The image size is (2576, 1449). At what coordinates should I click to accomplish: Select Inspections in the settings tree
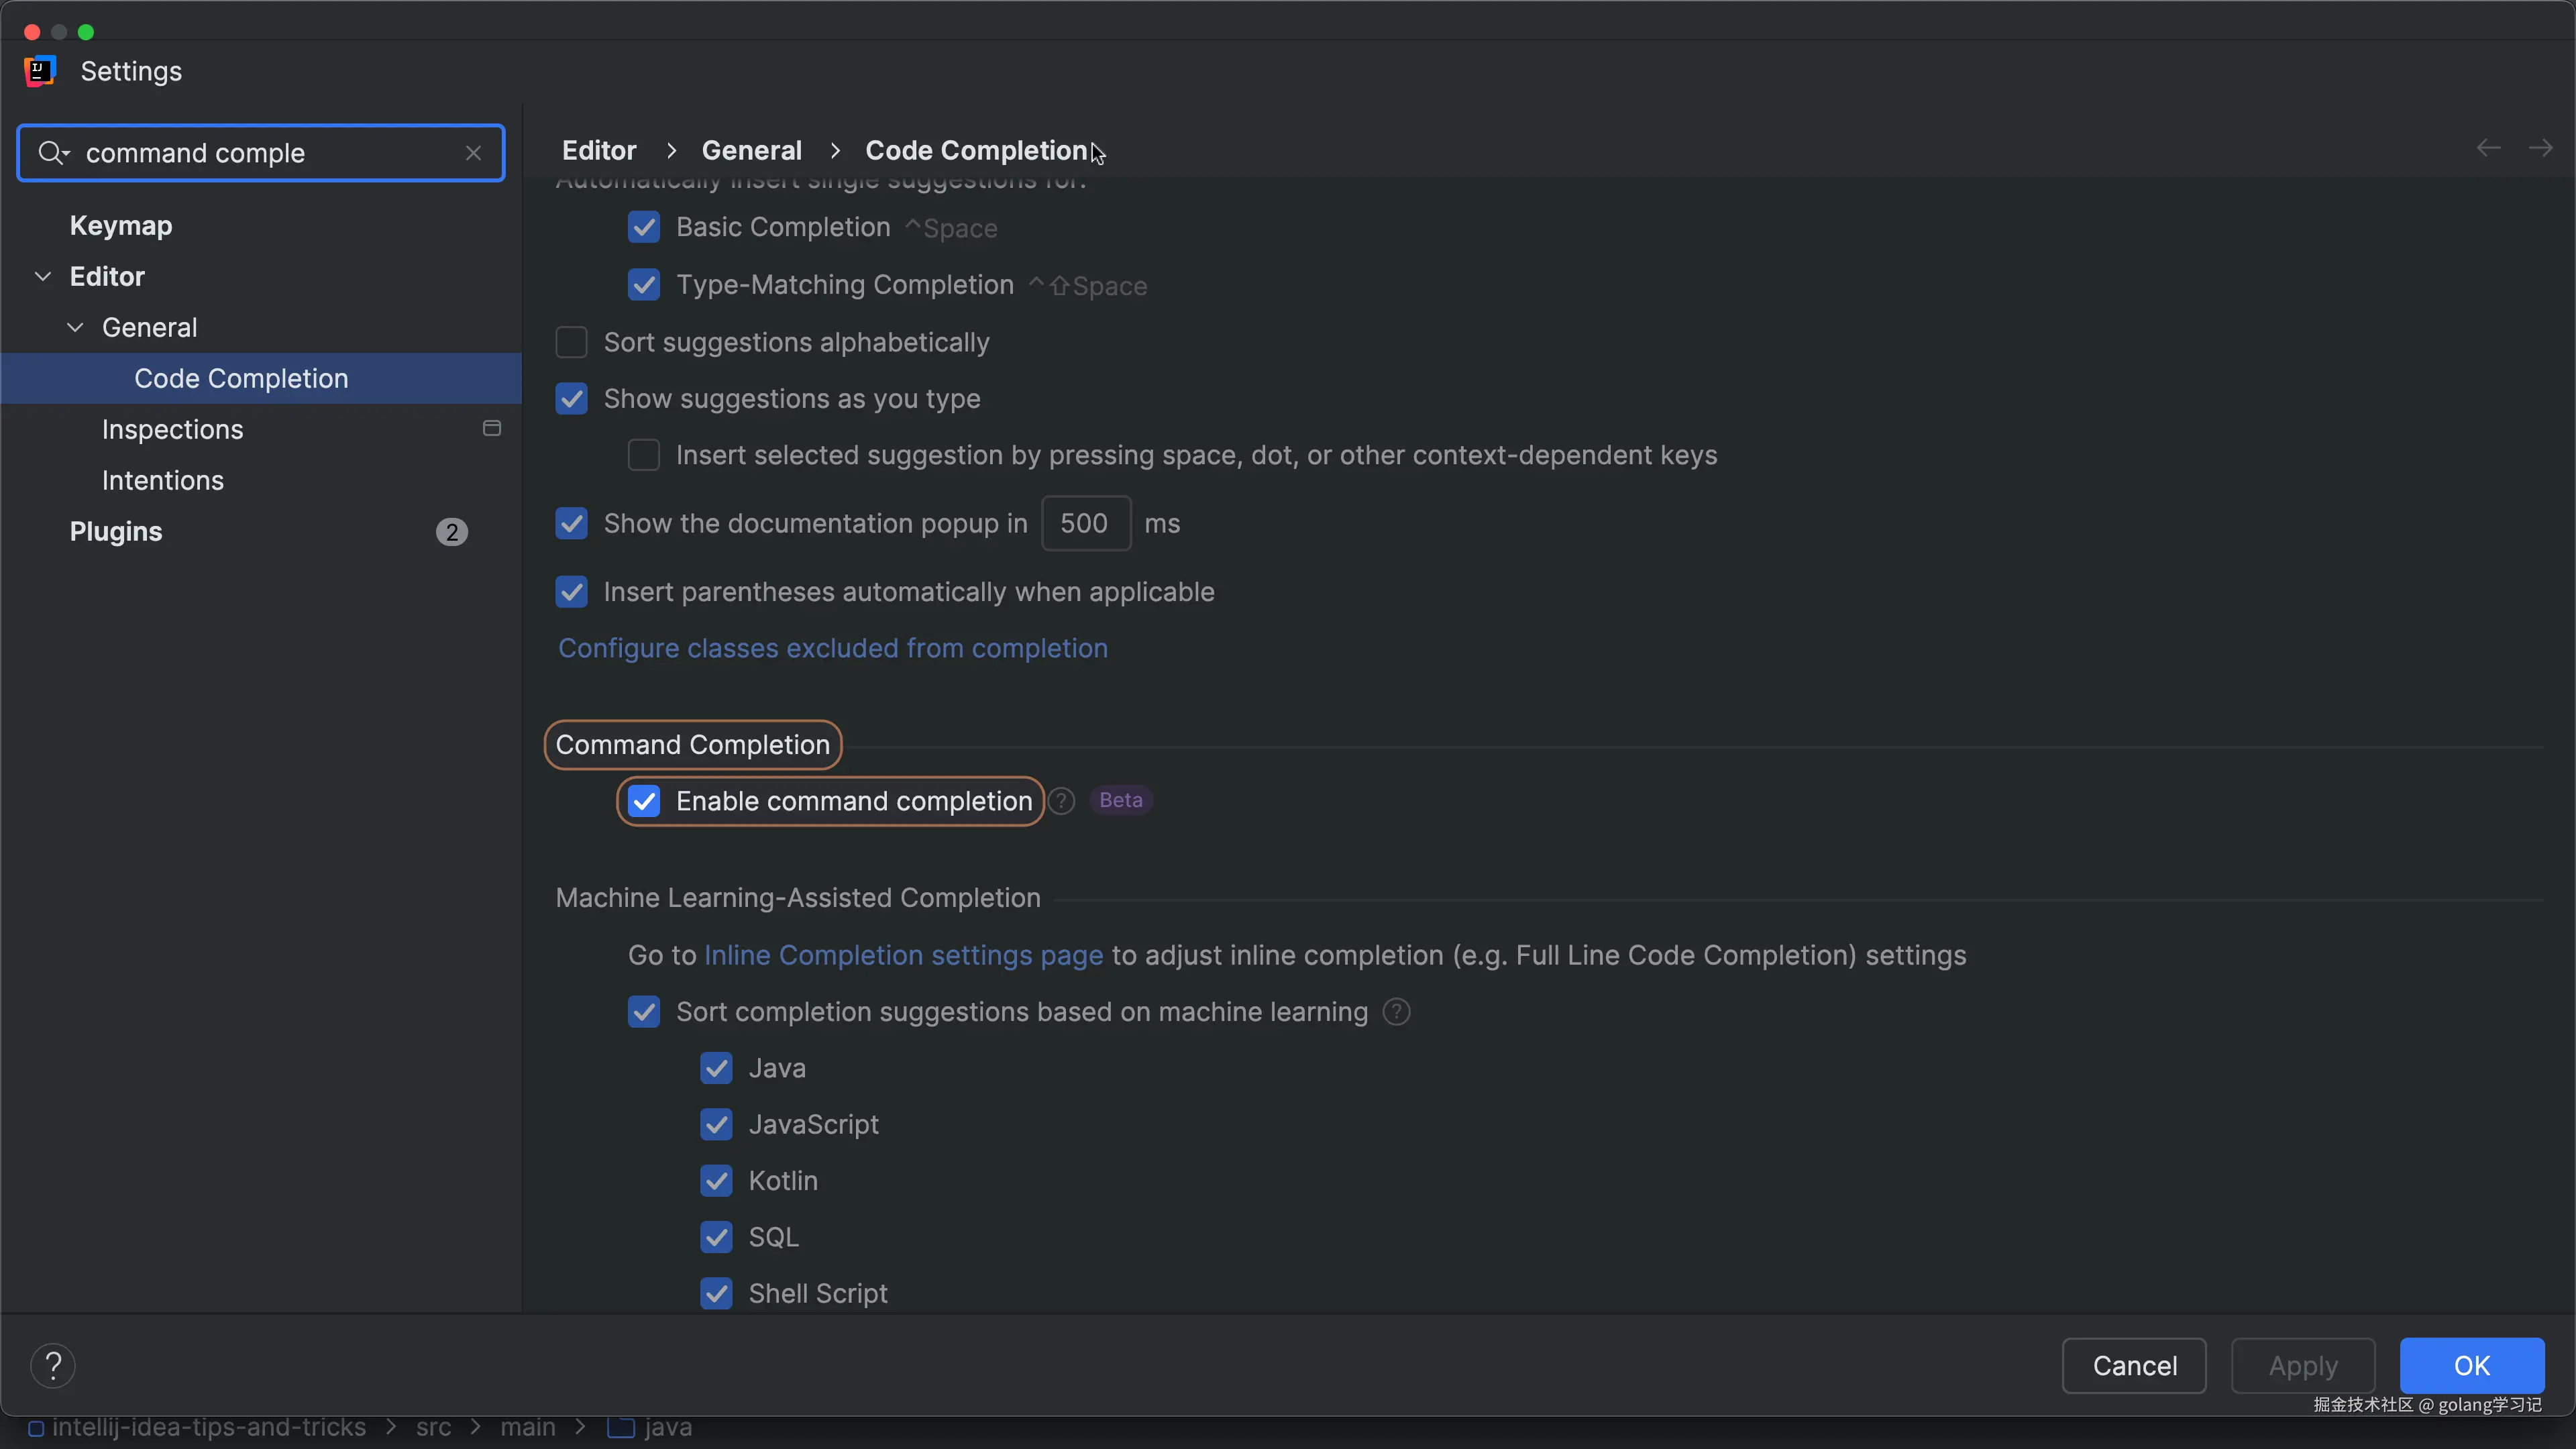point(172,430)
